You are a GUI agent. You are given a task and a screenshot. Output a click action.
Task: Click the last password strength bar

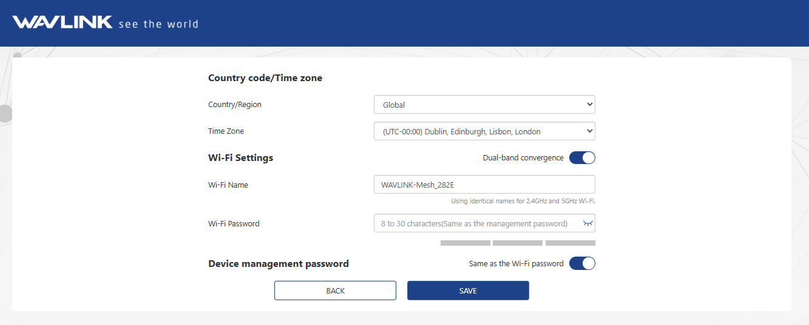[x=570, y=243]
